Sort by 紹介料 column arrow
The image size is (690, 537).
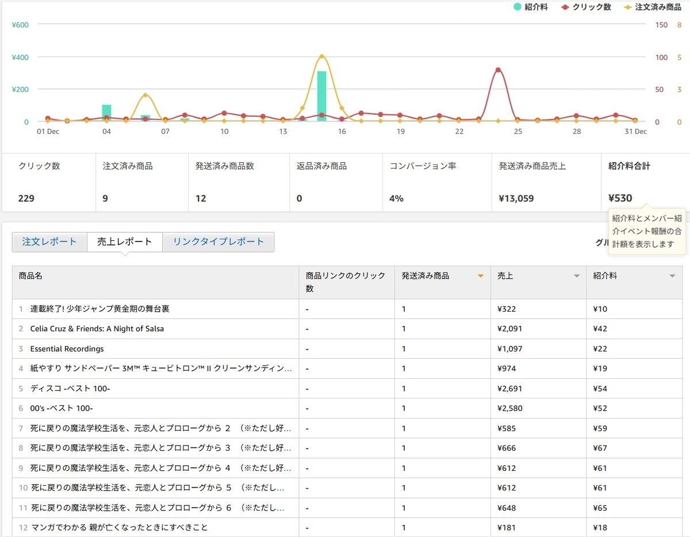(x=672, y=277)
